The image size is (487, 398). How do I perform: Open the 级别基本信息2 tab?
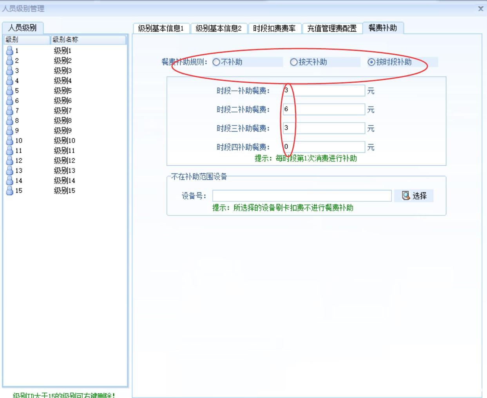(x=219, y=29)
